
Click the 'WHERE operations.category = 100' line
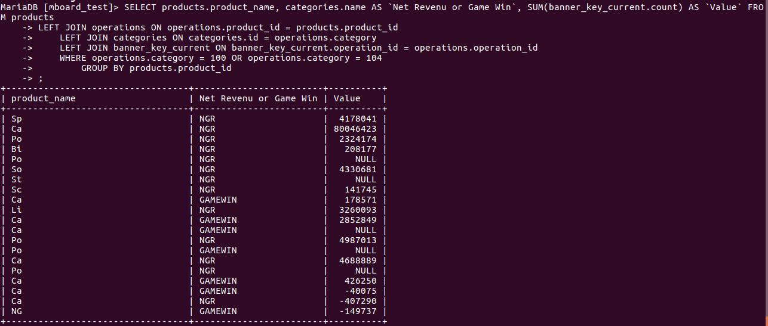[220, 58]
